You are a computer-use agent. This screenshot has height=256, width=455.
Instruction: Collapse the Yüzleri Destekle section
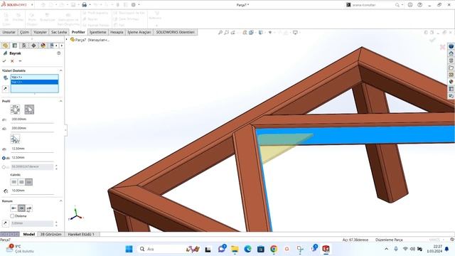tap(60, 70)
